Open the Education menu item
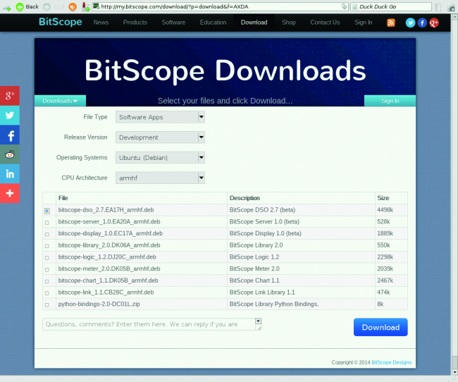 point(213,23)
